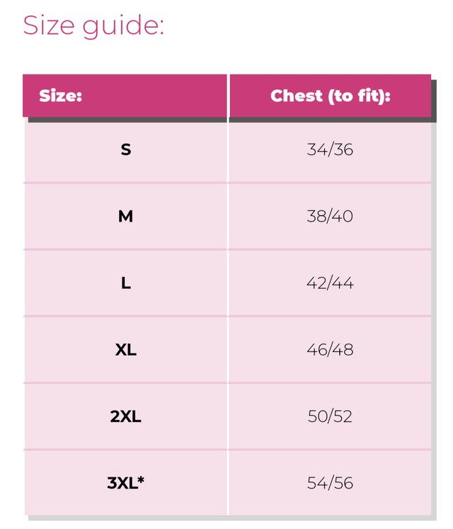Click the 34/36 chest measurement
453x529 pixels.
[x=330, y=149]
